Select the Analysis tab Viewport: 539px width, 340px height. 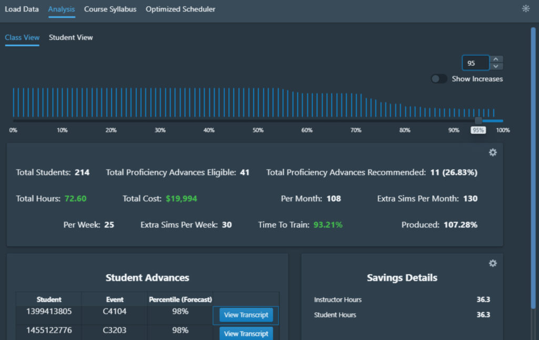coord(62,9)
